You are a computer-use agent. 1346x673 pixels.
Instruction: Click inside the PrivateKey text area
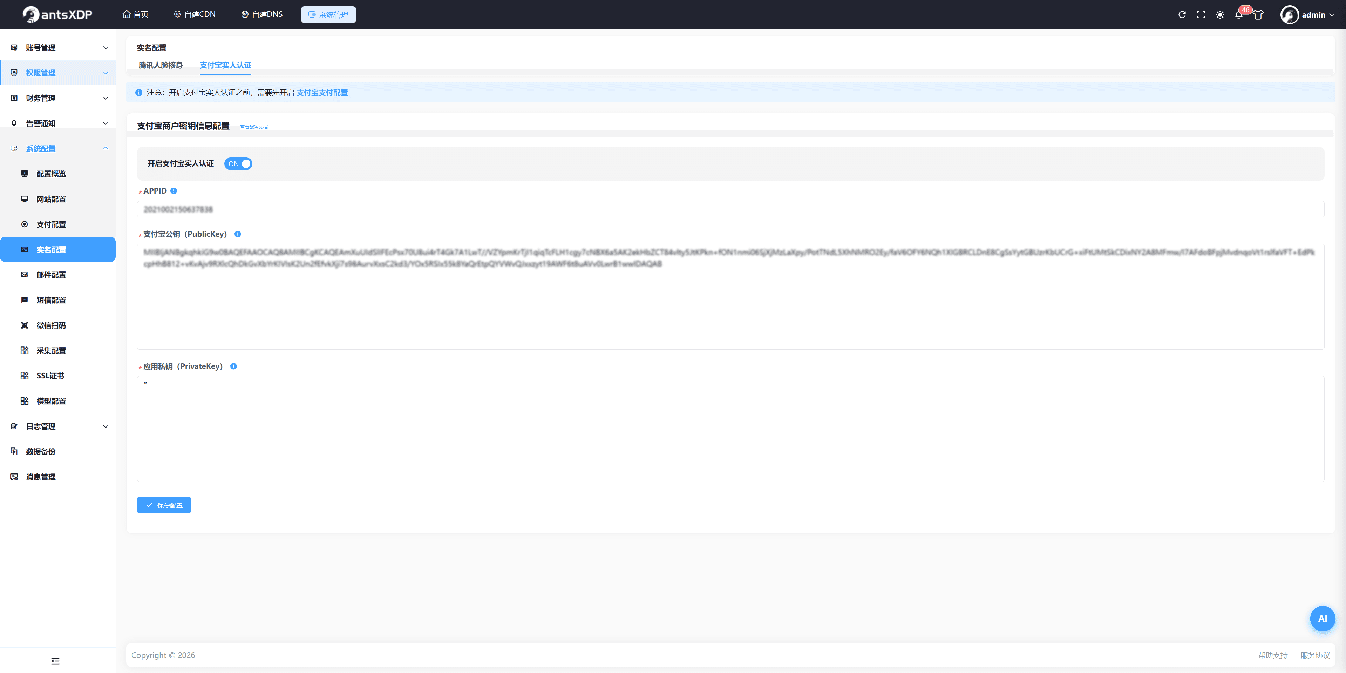click(x=730, y=429)
